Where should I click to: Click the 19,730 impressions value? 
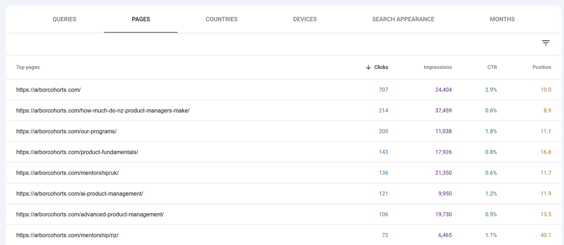(x=444, y=214)
